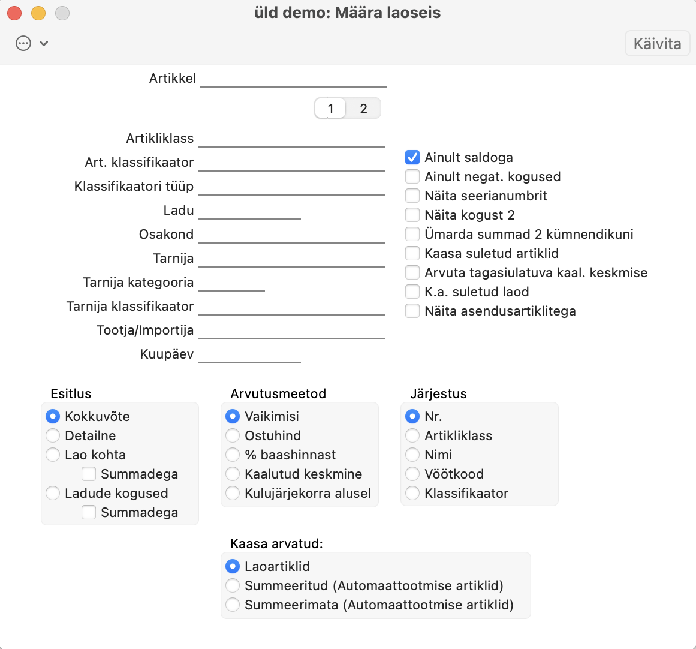This screenshot has height=649, width=696.
Task: Click the Tarnija input field
Action: click(x=291, y=259)
